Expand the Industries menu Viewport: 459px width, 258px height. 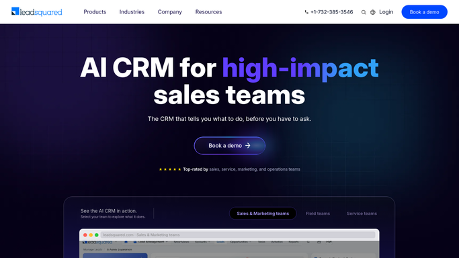[132, 12]
